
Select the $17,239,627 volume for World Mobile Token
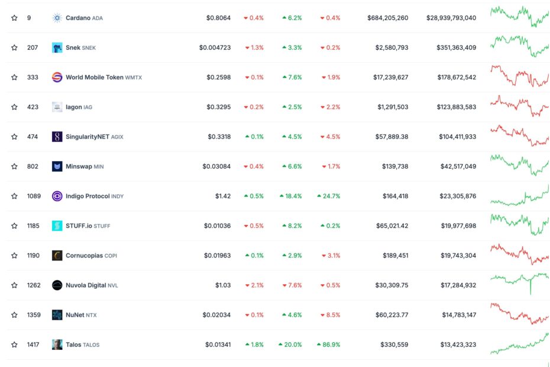point(391,78)
